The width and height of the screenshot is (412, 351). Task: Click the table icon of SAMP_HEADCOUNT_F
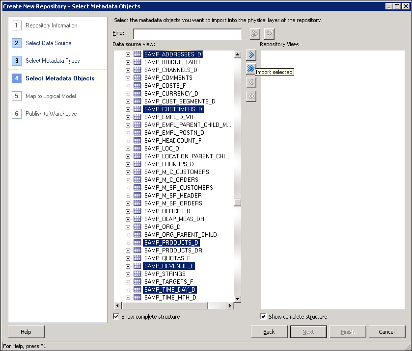point(137,140)
